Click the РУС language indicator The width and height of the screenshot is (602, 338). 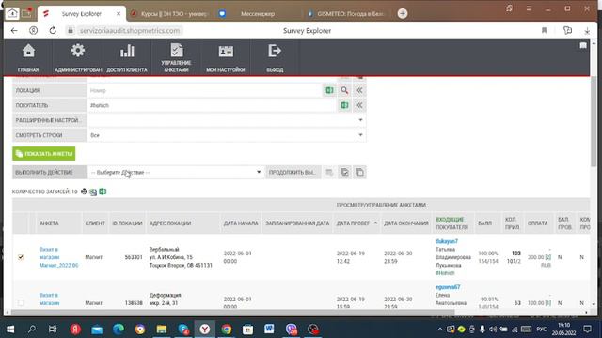(542, 330)
